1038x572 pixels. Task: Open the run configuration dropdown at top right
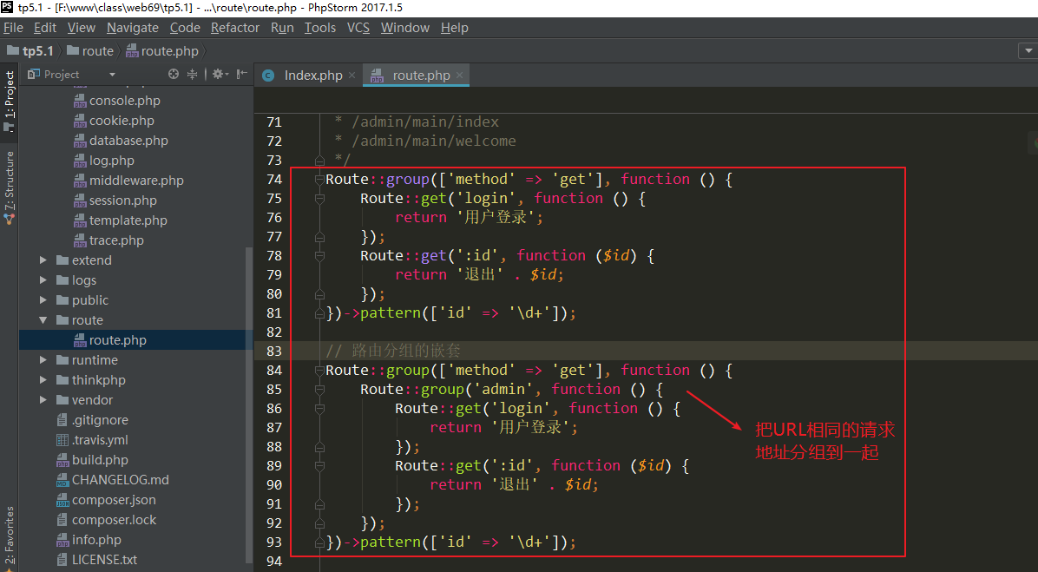click(x=1028, y=51)
